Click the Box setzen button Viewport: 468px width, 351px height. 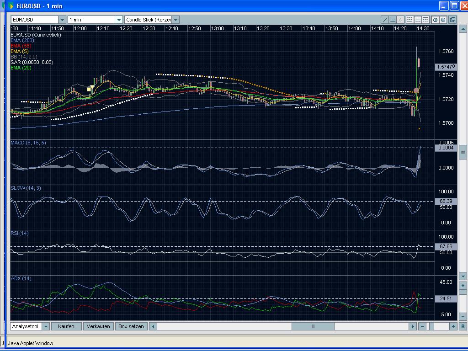pyautogui.click(x=131, y=326)
